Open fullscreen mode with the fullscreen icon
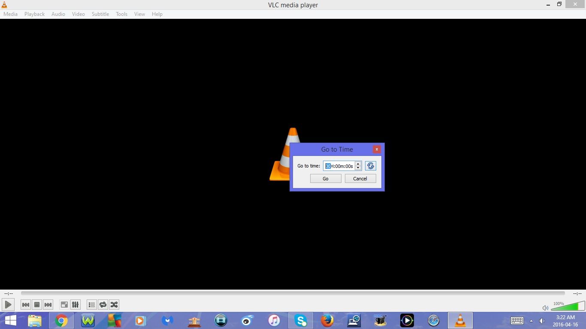 64,305
